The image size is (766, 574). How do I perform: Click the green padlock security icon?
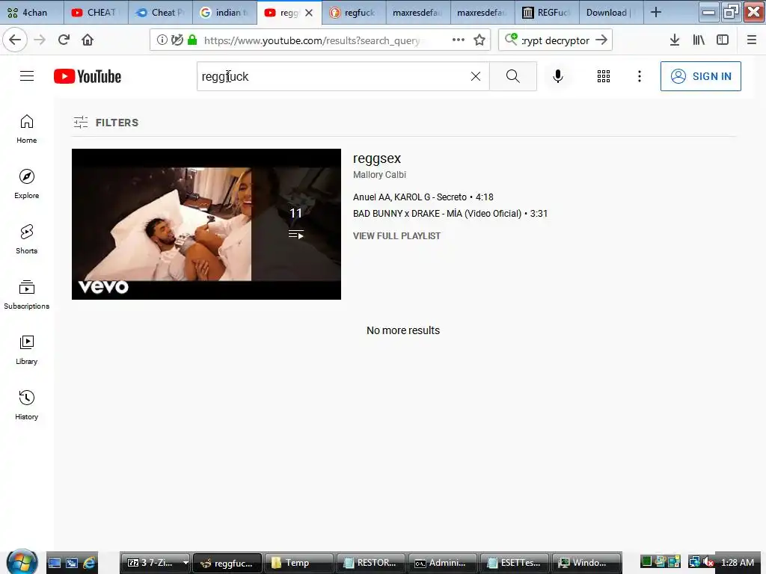point(192,40)
